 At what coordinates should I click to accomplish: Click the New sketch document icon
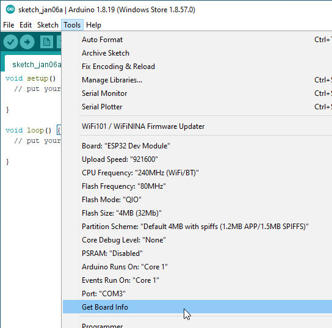pos(46,42)
